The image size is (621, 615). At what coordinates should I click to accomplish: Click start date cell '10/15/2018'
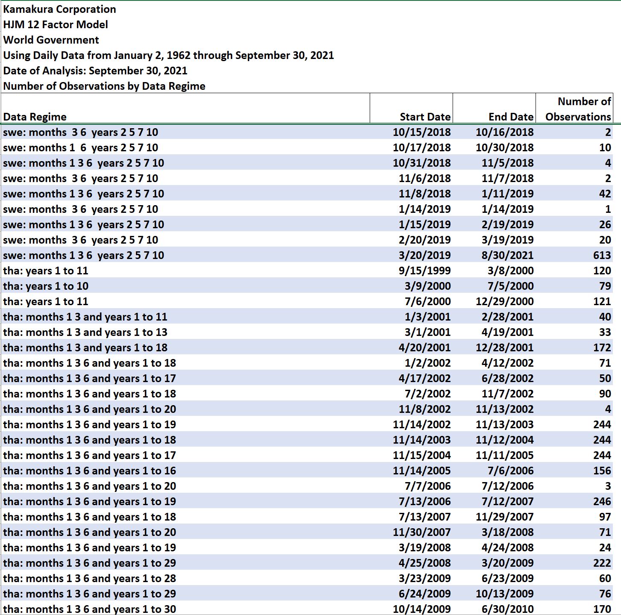(x=421, y=132)
